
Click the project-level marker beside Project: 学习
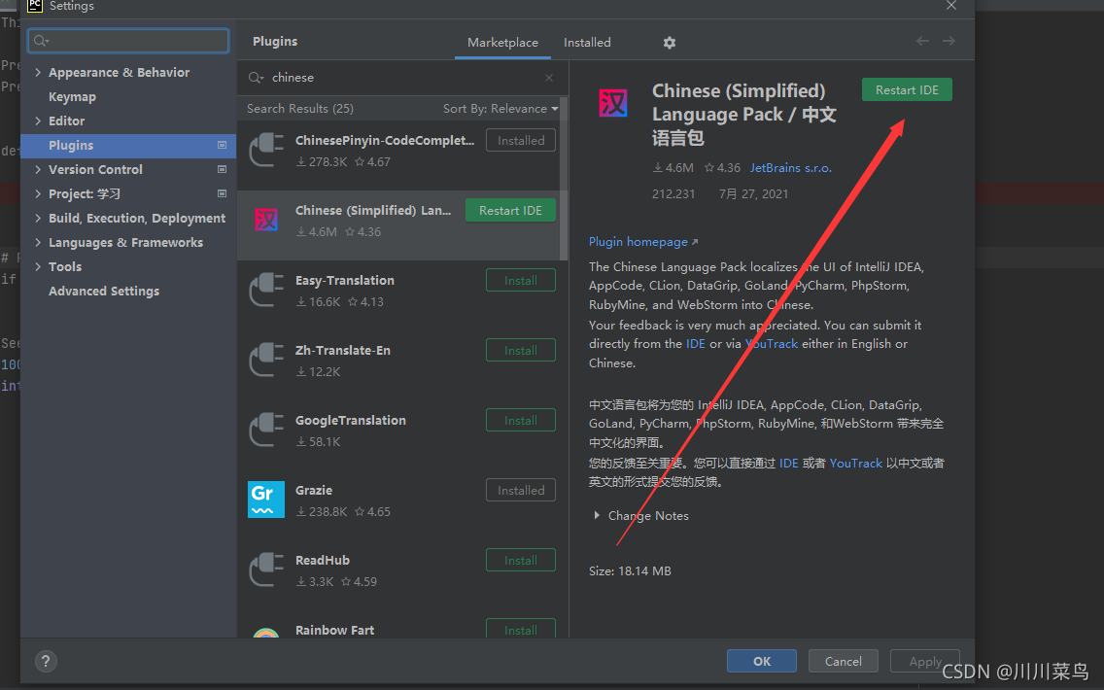[x=222, y=193]
